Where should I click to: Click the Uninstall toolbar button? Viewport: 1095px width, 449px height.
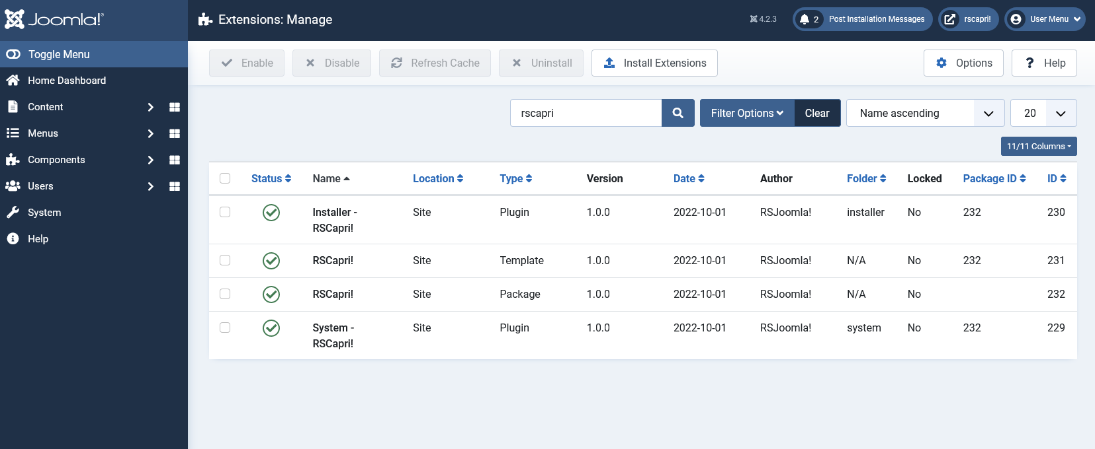click(x=541, y=63)
